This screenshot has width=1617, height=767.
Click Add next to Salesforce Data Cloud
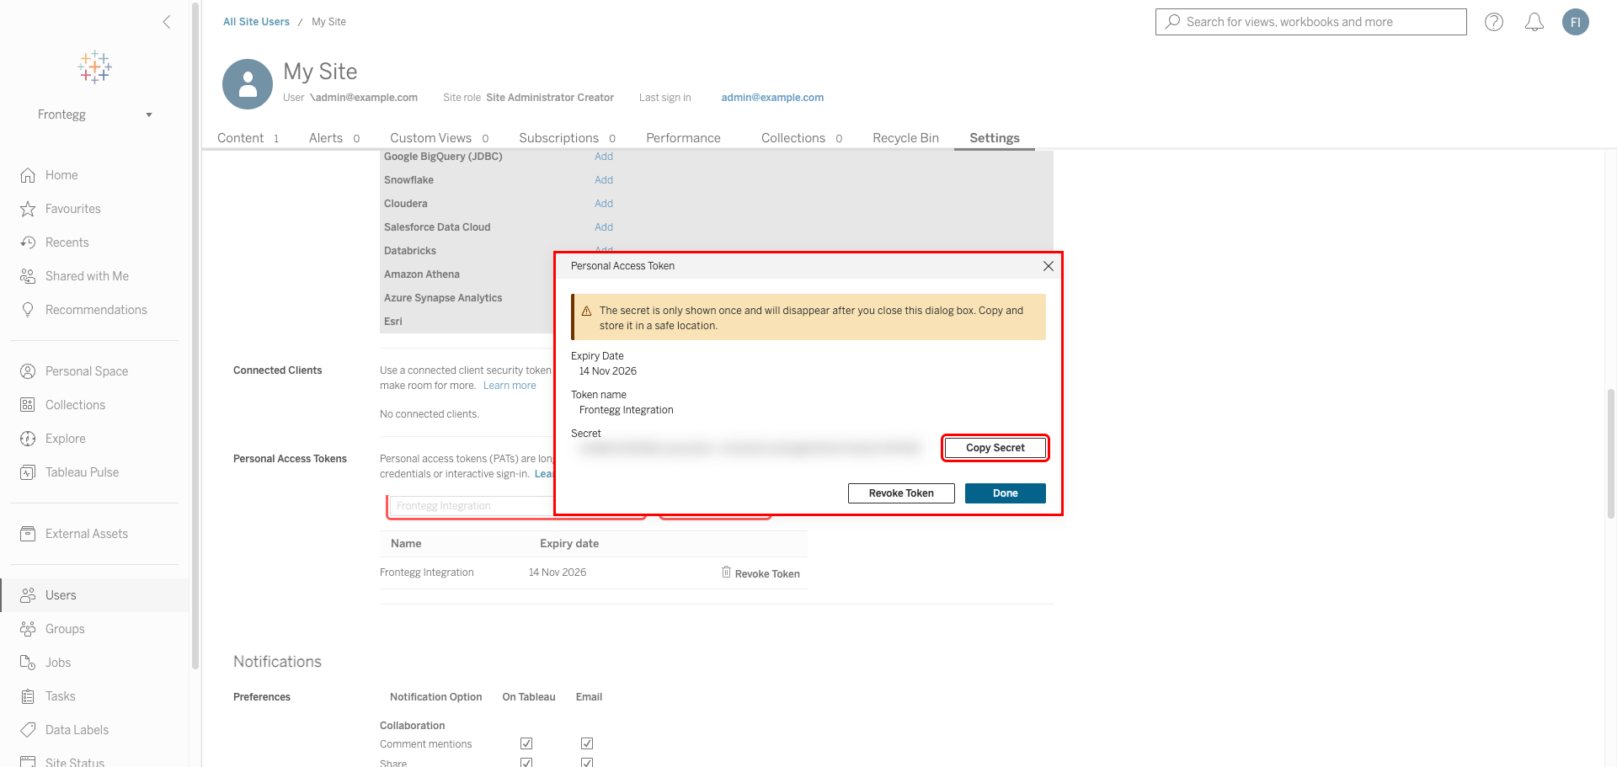click(x=604, y=227)
